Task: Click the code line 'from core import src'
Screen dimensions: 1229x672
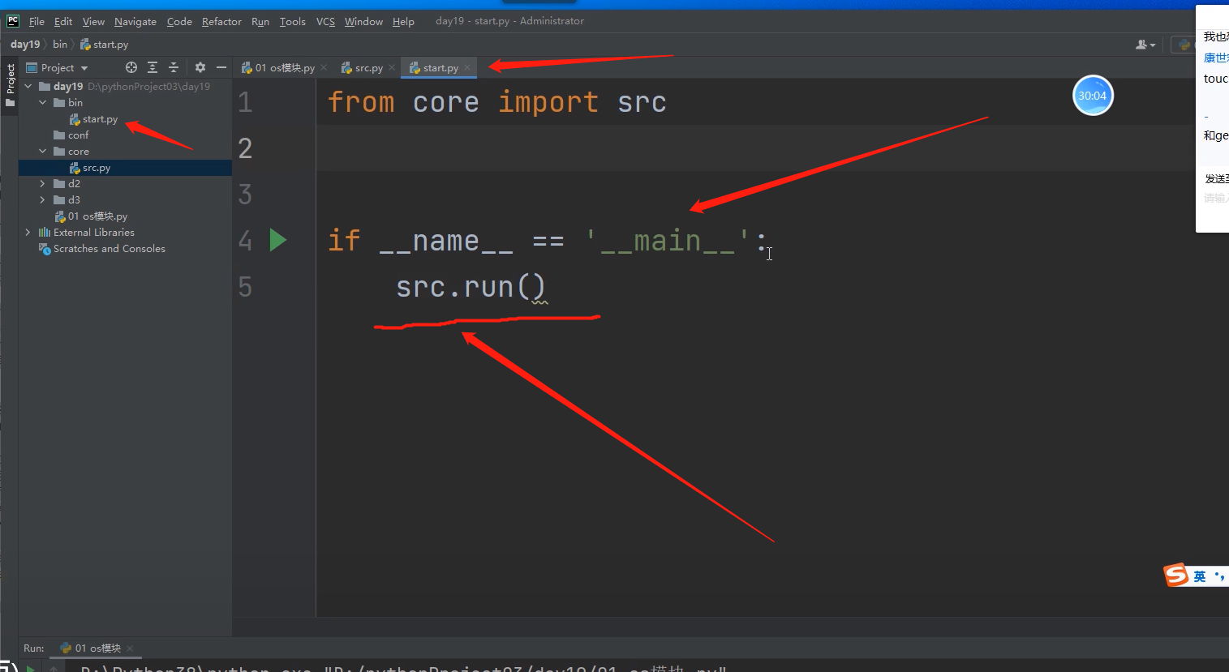Action: click(x=497, y=102)
